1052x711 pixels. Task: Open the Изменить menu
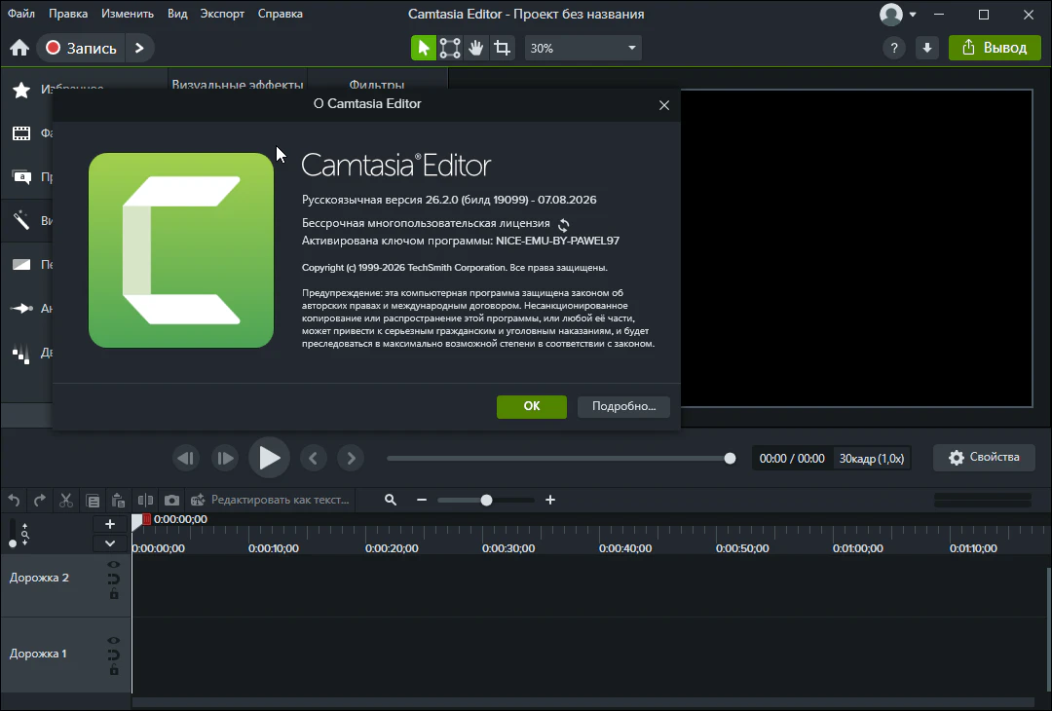tap(128, 14)
